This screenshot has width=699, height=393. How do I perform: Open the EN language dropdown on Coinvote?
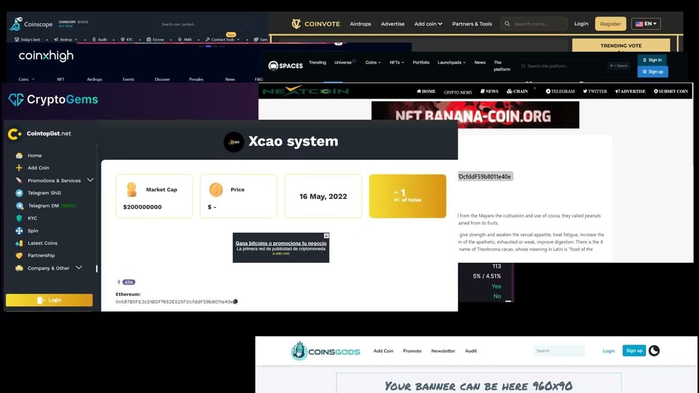(646, 24)
